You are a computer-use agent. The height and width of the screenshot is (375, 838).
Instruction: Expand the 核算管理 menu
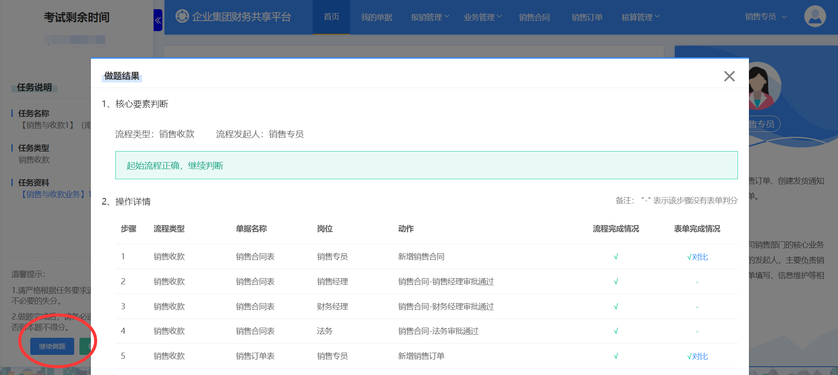[x=641, y=17]
